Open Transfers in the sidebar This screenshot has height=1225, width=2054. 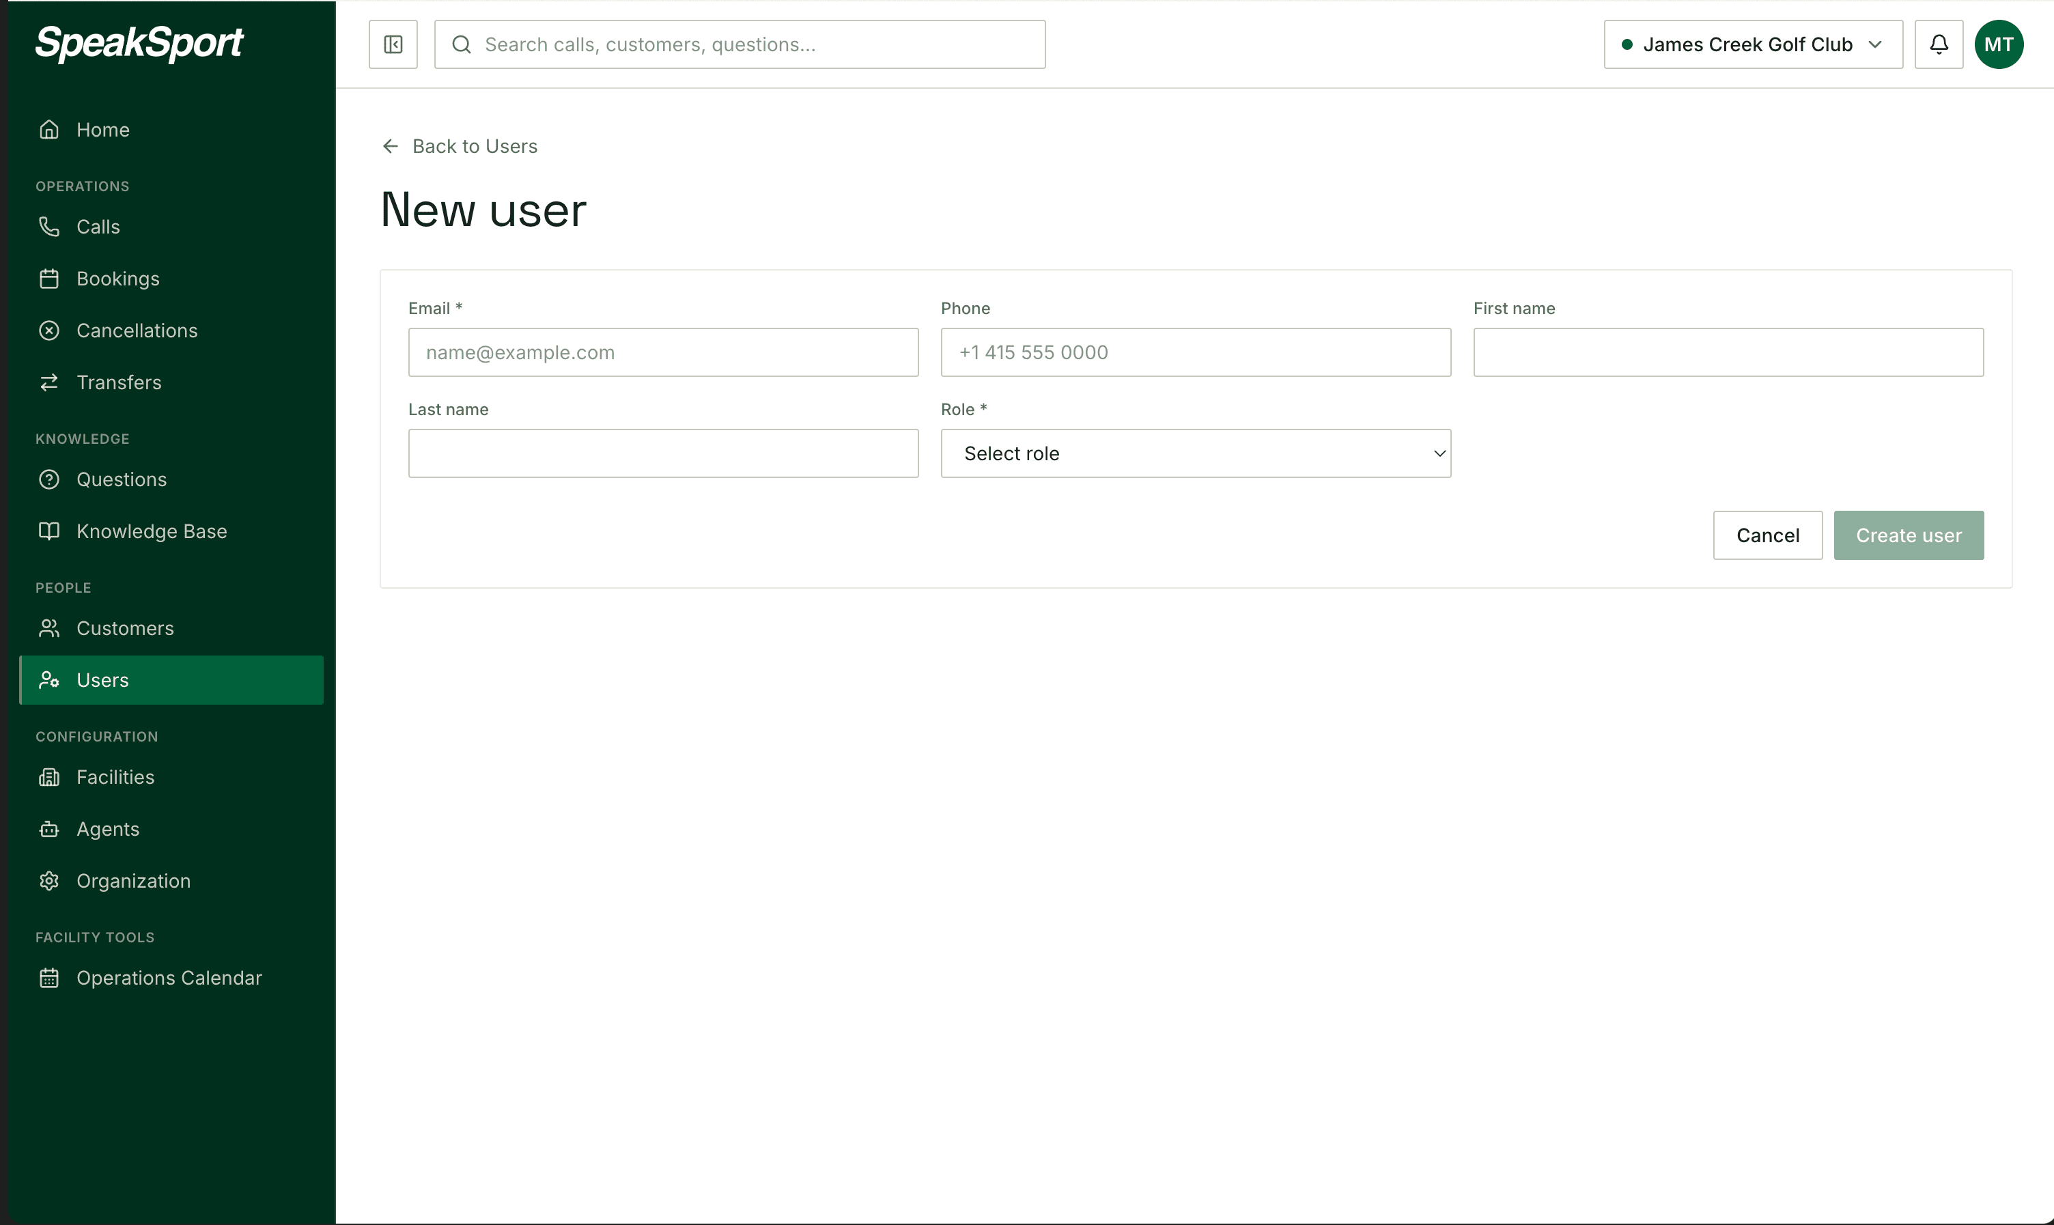[x=171, y=382]
